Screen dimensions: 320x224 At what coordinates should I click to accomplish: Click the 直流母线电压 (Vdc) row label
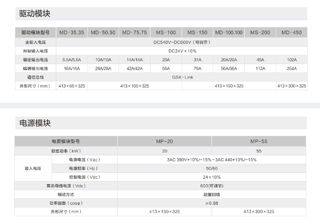click(66, 186)
